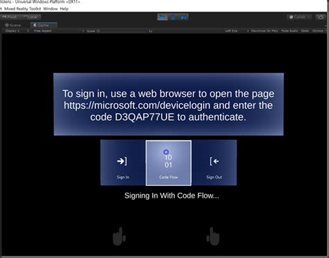329x258 pixels.
Task: Click the cloud services icon
Action: (321, 17)
